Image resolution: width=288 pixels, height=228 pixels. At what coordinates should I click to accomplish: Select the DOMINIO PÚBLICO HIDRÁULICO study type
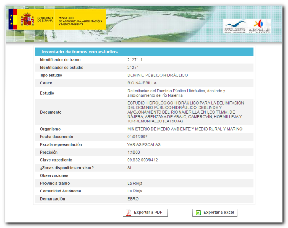[157, 75]
